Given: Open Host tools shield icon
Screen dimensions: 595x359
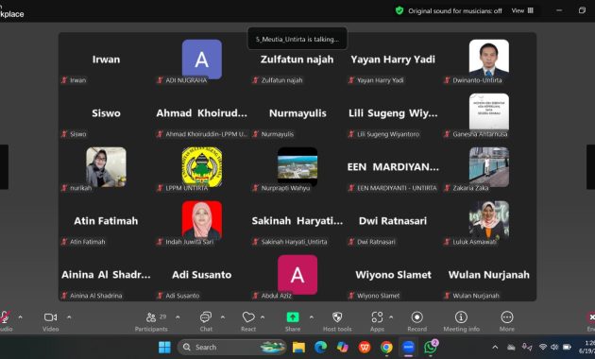Looking at the screenshot, I should click(x=337, y=321).
